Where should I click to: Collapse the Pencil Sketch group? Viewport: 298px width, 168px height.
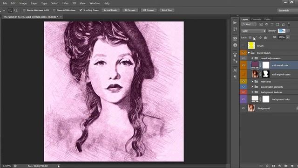point(249,53)
